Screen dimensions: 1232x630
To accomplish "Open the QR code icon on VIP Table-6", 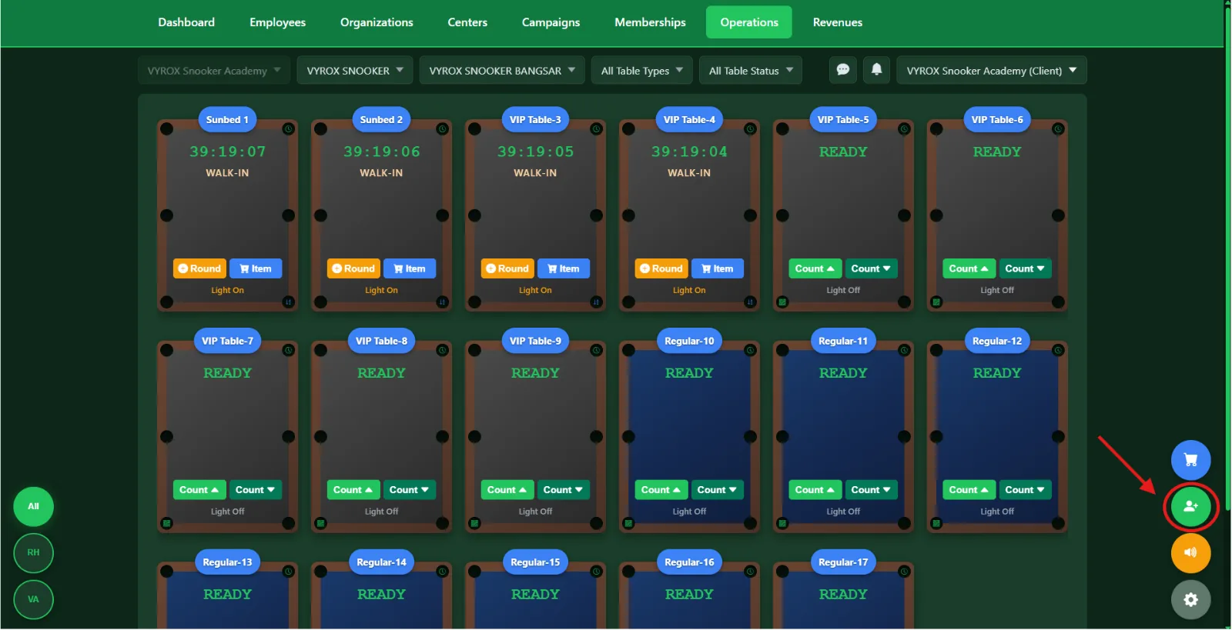I will (x=936, y=302).
